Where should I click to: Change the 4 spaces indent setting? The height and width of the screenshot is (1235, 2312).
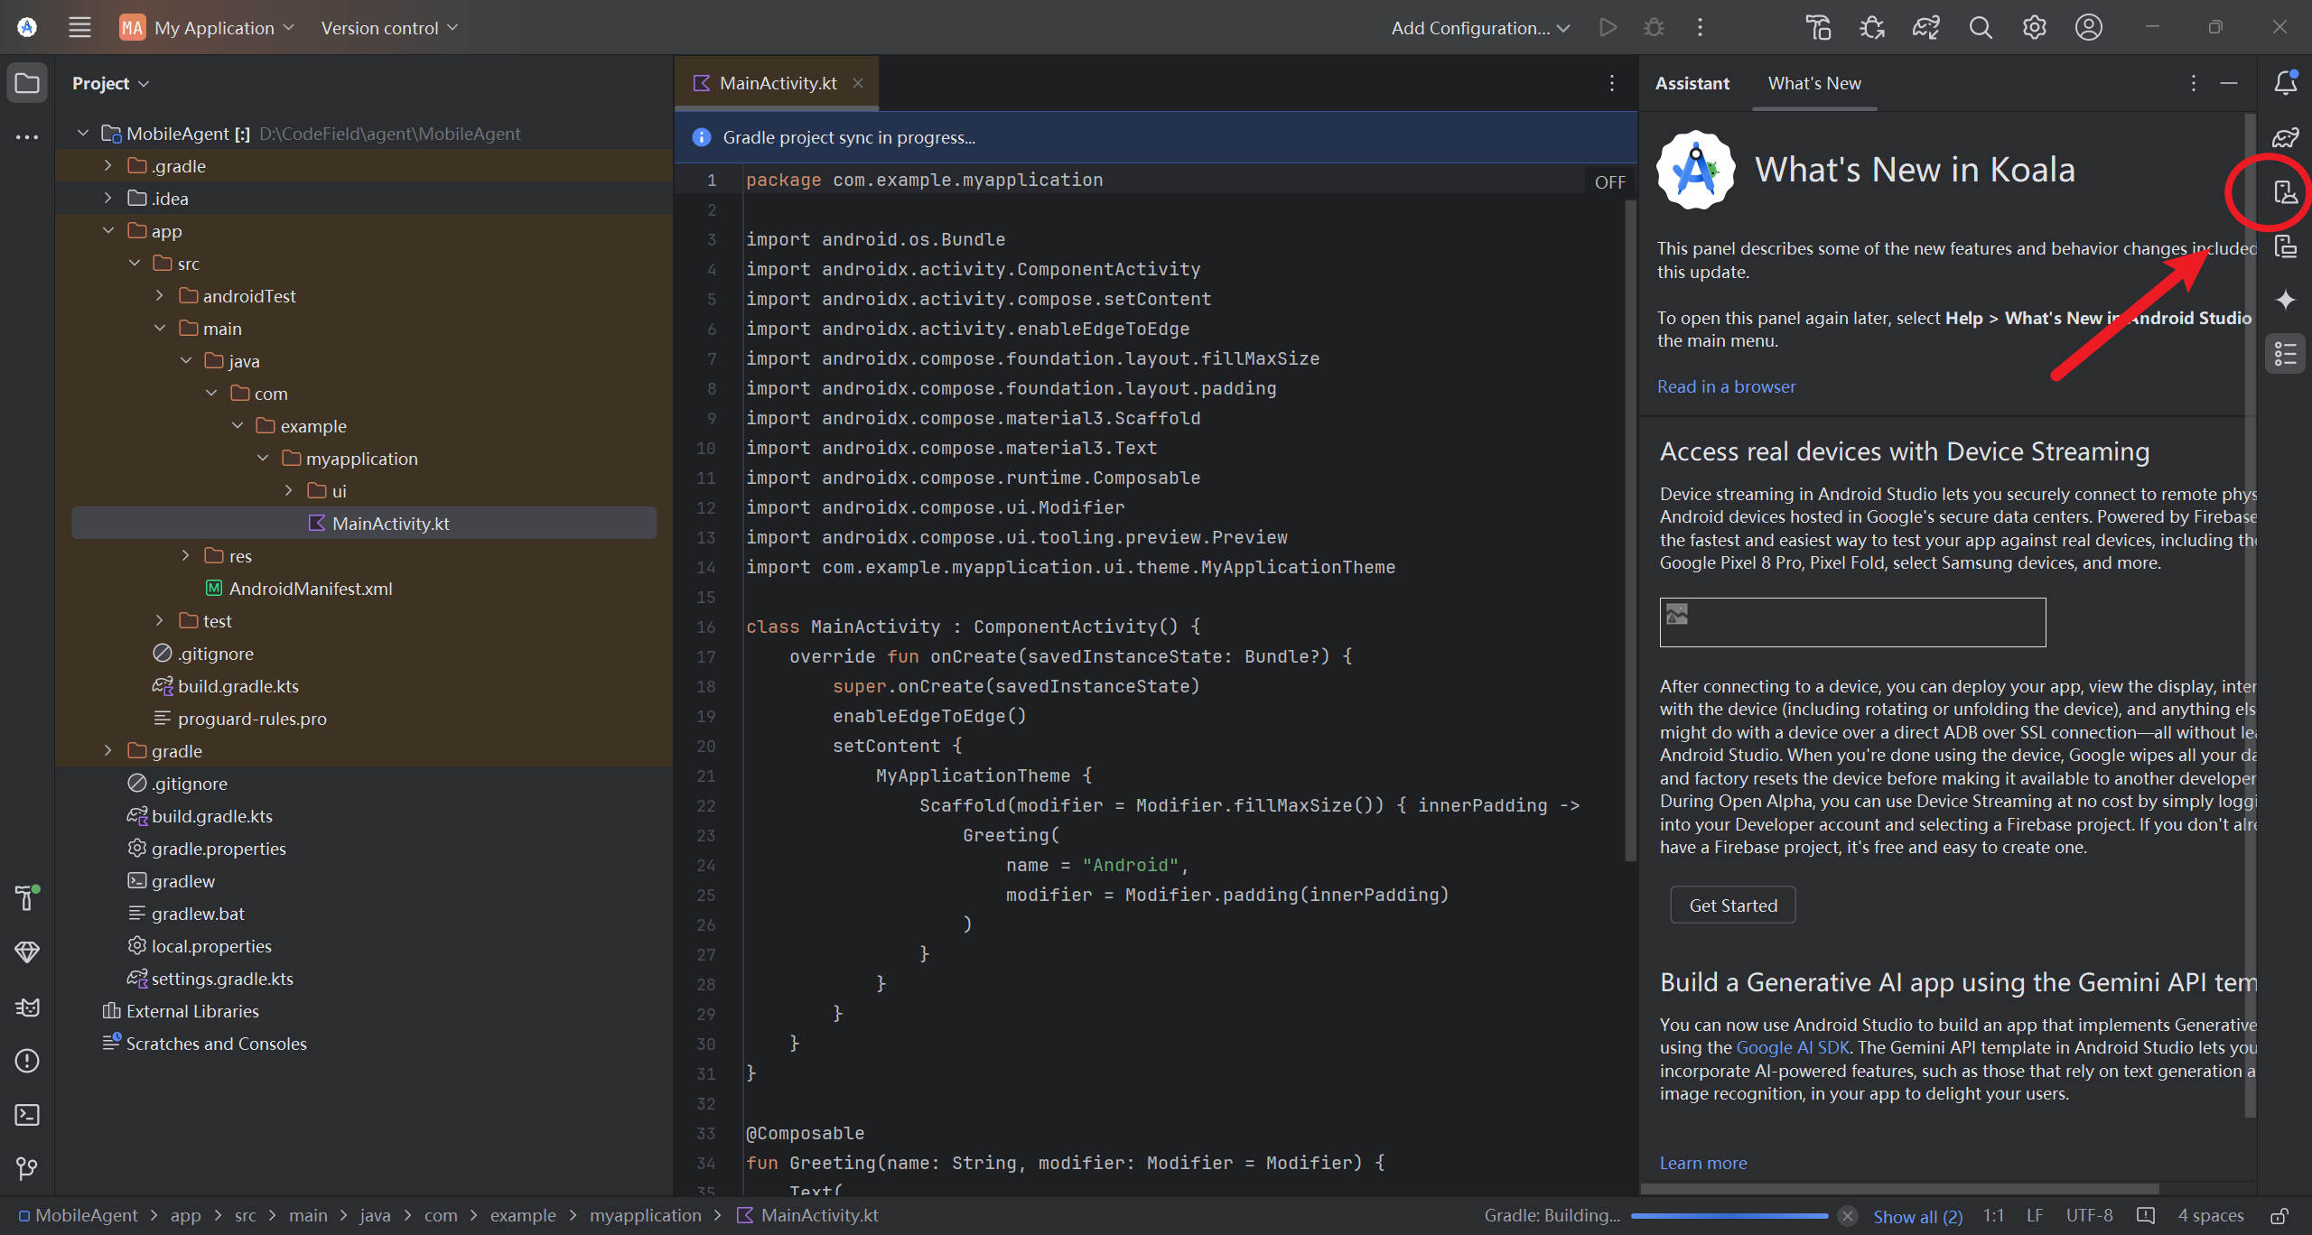pos(2211,1216)
